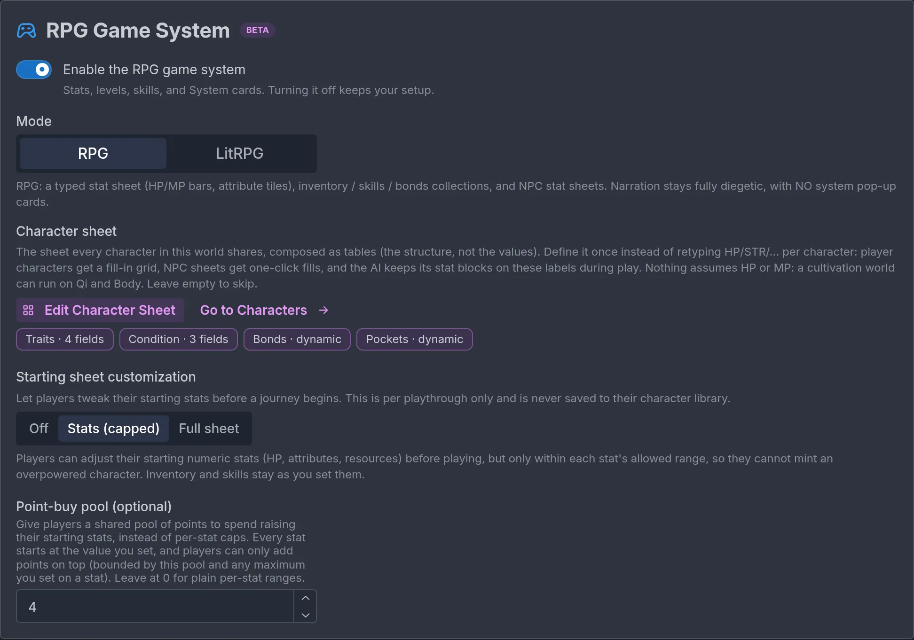Decrease point-buy pool with down arrow
914x640 pixels.
tap(306, 615)
